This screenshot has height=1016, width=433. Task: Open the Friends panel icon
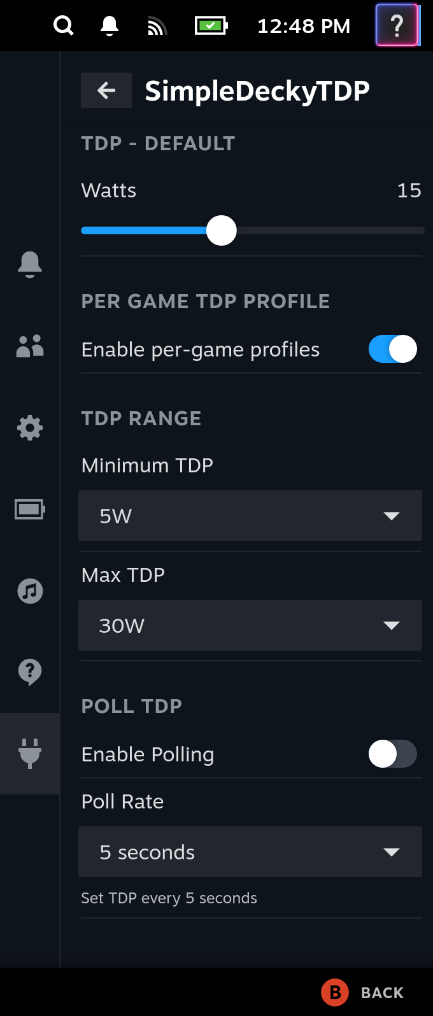tap(29, 346)
